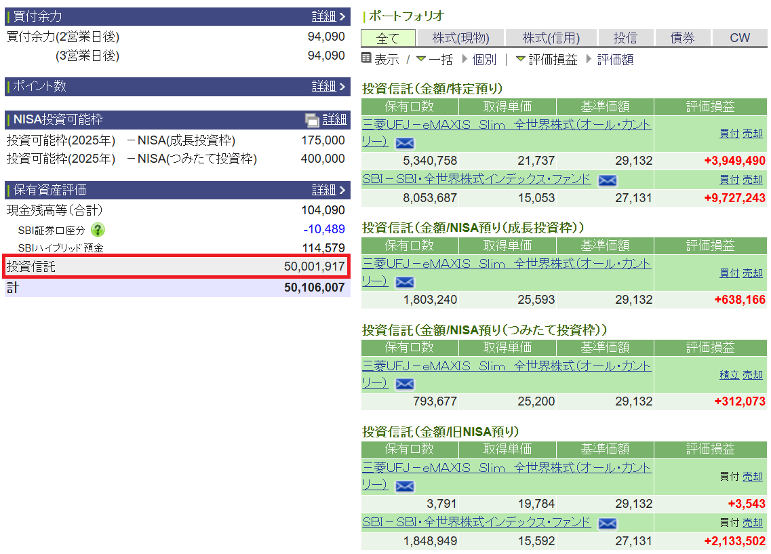
Task: Click 売却 for eMAXIS Slim in 特定預り
Action: (752, 133)
